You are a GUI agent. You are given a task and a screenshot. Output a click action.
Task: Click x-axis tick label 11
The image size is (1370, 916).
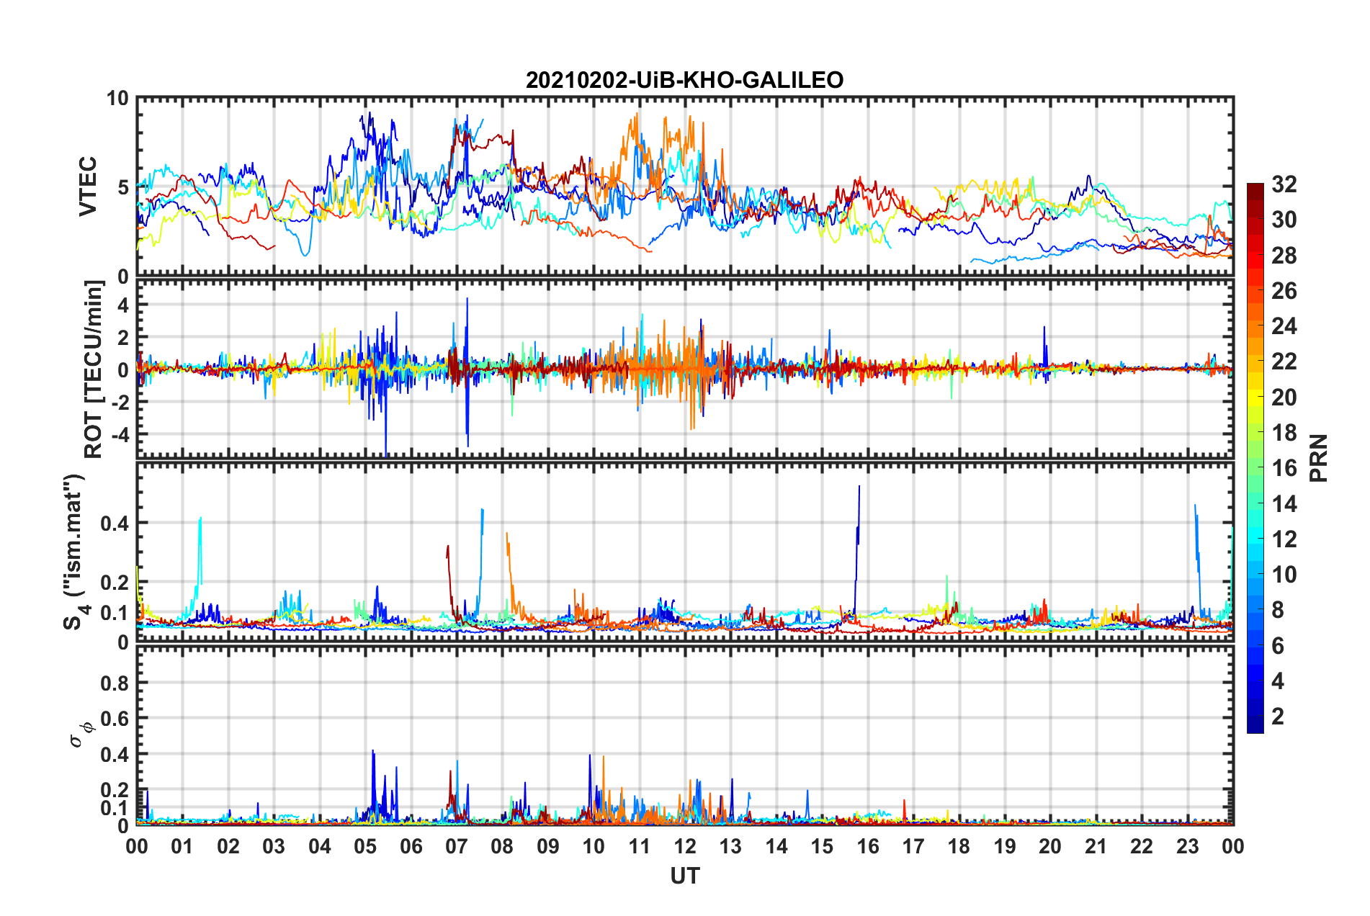coord(640,846)
